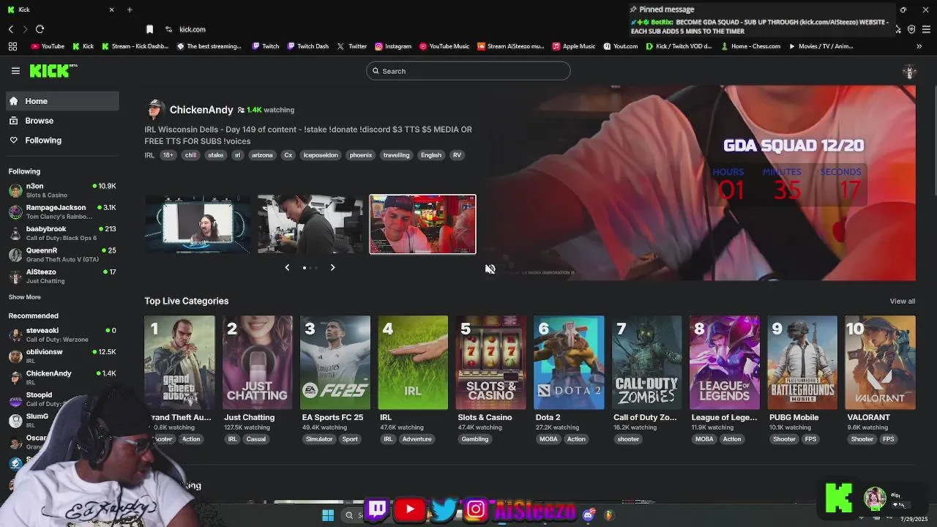Open QueennR channel in sidebar
Image resolution: width=937 pixels, height=527 pixels.
62,255
